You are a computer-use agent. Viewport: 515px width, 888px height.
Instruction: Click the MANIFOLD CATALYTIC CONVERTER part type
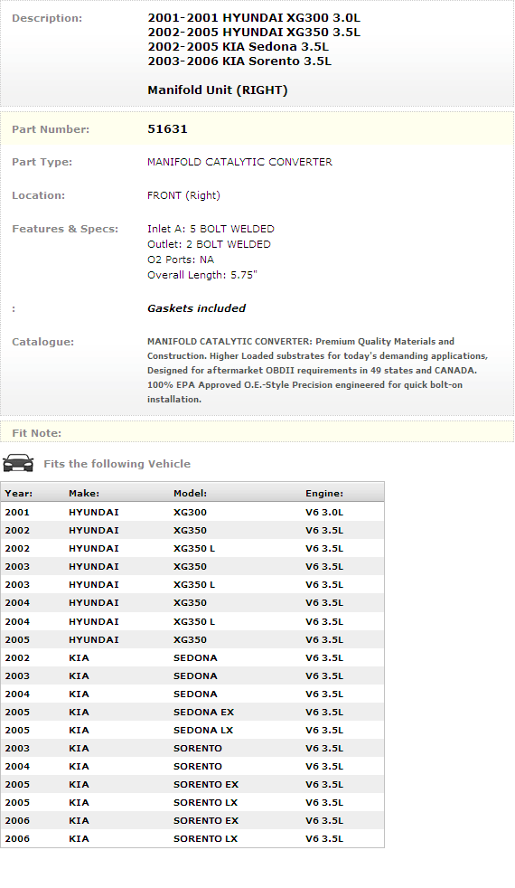pos(239,162)
